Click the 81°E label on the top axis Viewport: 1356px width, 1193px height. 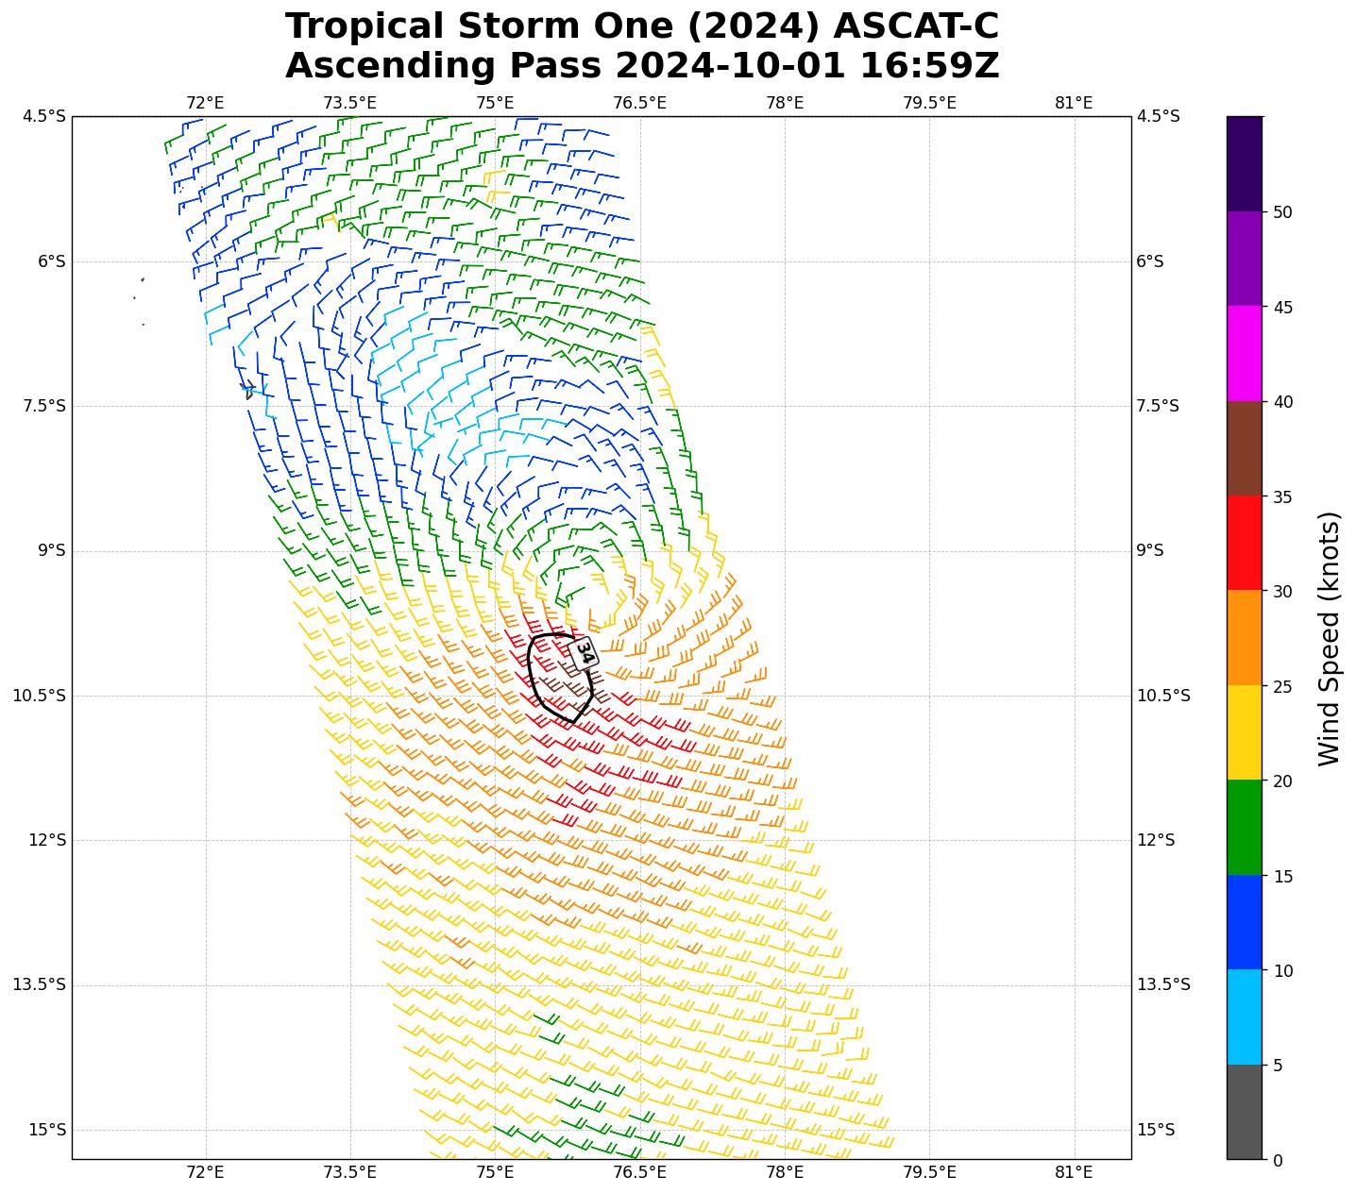[1074, 103]
